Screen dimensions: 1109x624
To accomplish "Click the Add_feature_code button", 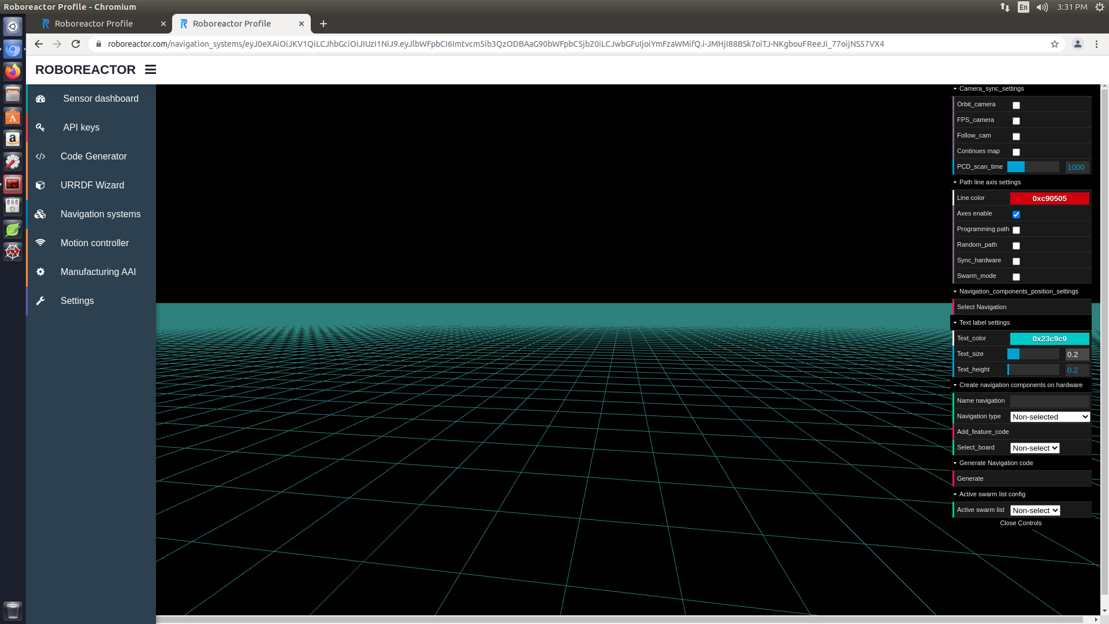I will click(x=1021, y=432).
